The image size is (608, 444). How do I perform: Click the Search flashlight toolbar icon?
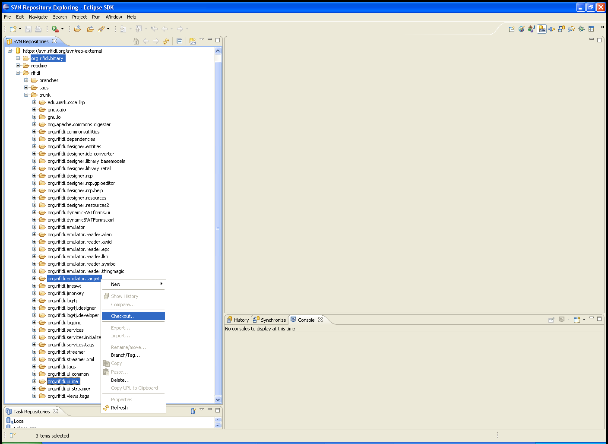click(x=101, y=29)
